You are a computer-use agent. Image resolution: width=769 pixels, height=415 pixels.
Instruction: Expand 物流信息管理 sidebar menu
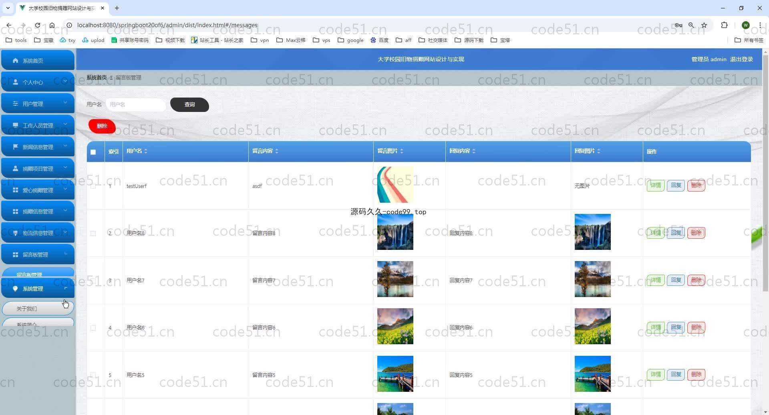[38, 233]
